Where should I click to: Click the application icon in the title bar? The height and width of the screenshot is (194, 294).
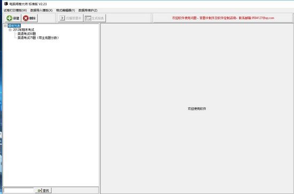(x=6, y=4)
